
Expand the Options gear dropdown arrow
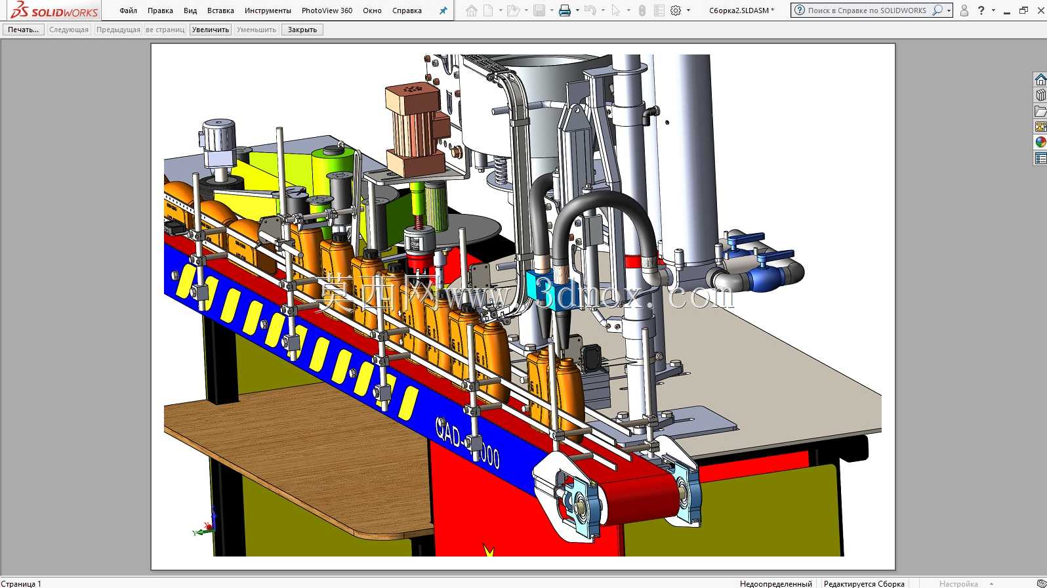coord(688,10)
